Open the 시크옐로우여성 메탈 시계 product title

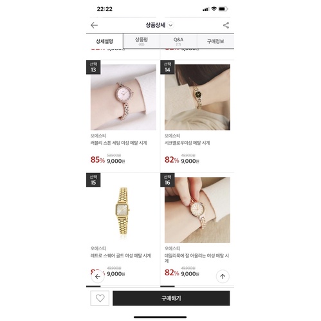pos(187,143)
